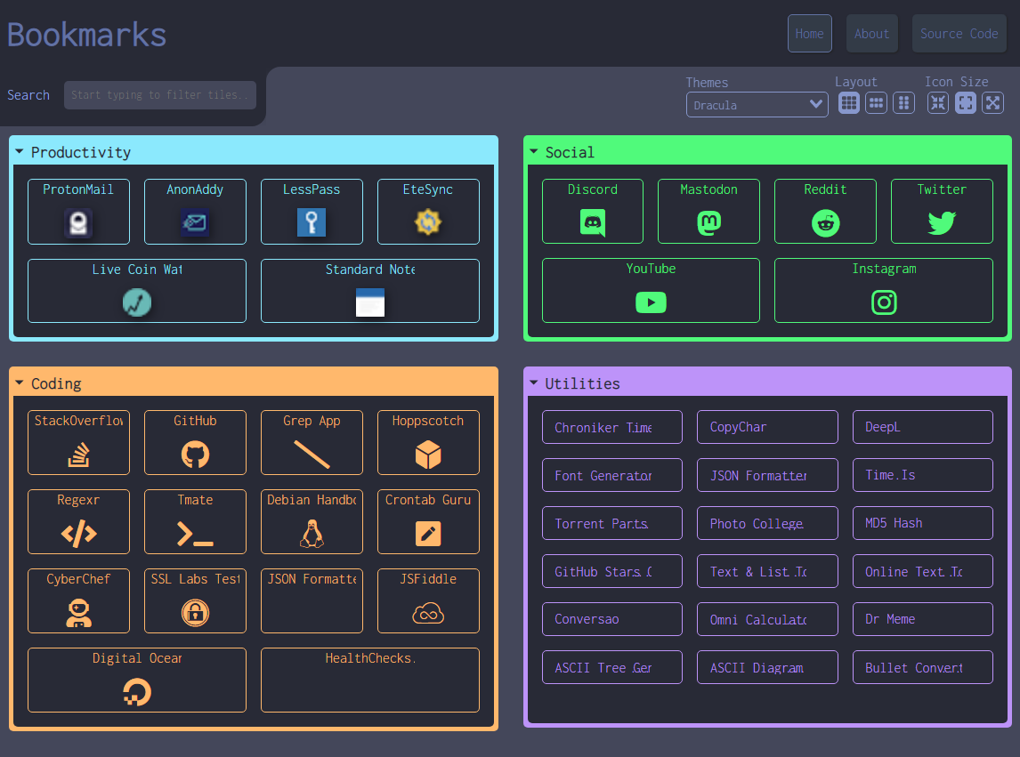Viewport: 1020px width, 757px height.
Task: Collapse the Productivity section
Action: coord(20,152)
